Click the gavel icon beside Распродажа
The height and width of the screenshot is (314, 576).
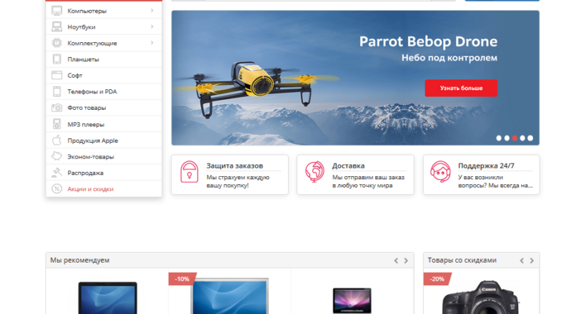56,173
